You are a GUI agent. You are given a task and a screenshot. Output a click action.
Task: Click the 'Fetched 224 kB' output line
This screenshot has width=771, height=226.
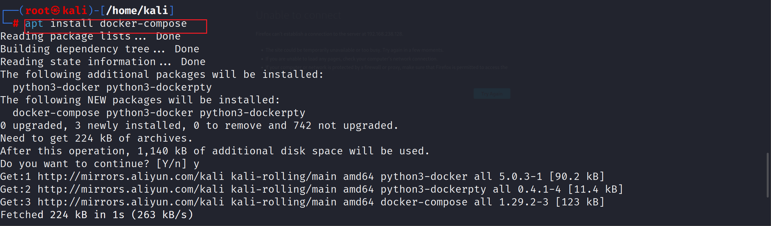(x=97, y=215)
